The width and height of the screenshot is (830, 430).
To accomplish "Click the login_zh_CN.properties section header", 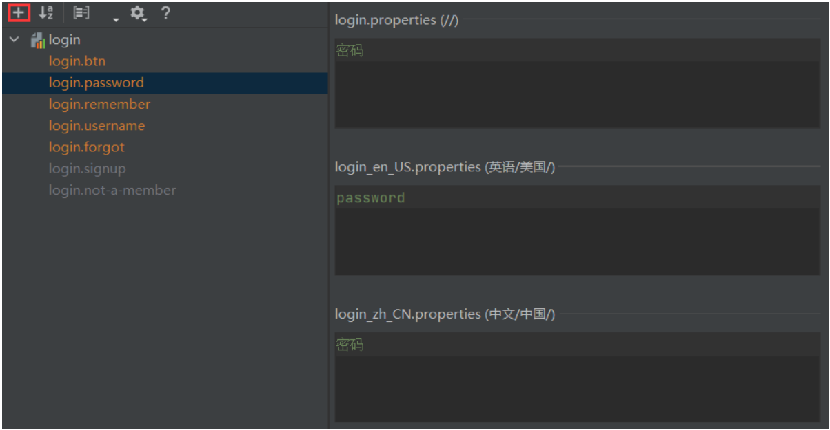I will [x=445, y=314].
